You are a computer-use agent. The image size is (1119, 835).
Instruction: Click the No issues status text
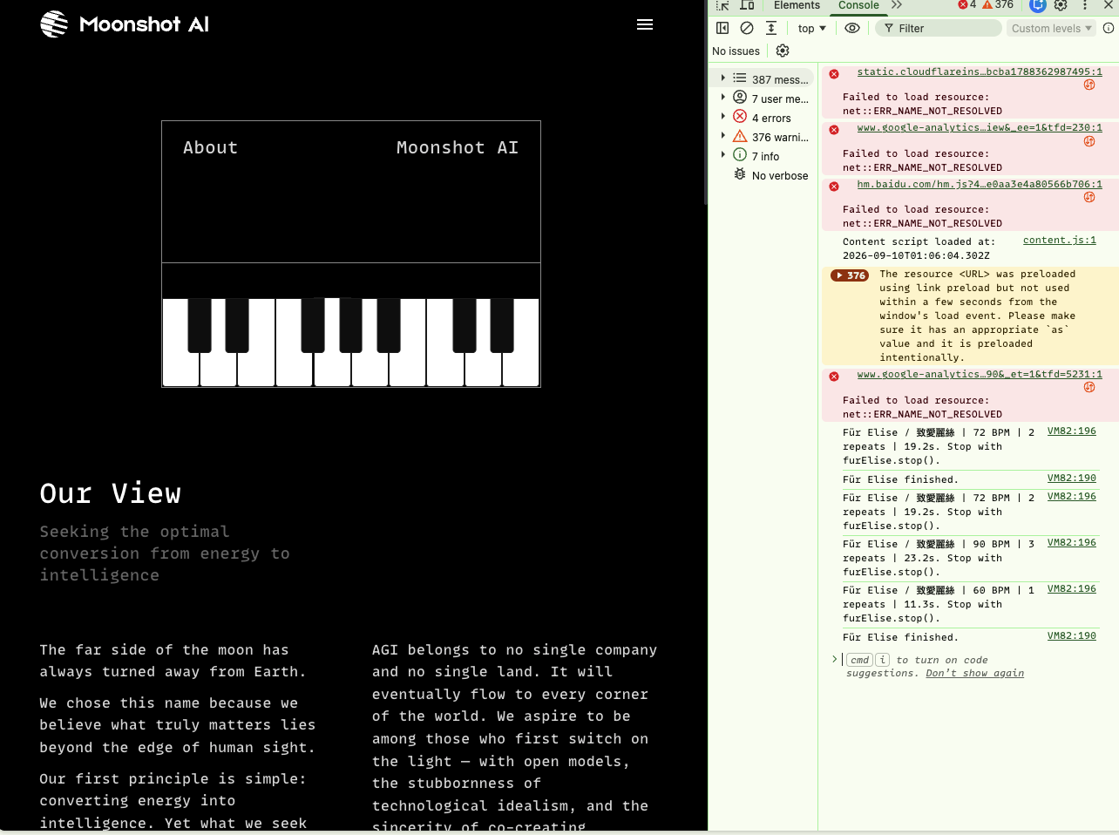click(x=736, y=51)
